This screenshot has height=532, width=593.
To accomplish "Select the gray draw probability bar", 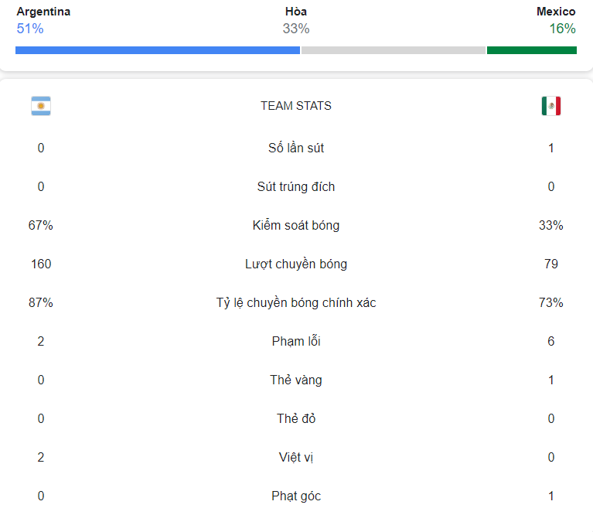I will pos(394,50).
